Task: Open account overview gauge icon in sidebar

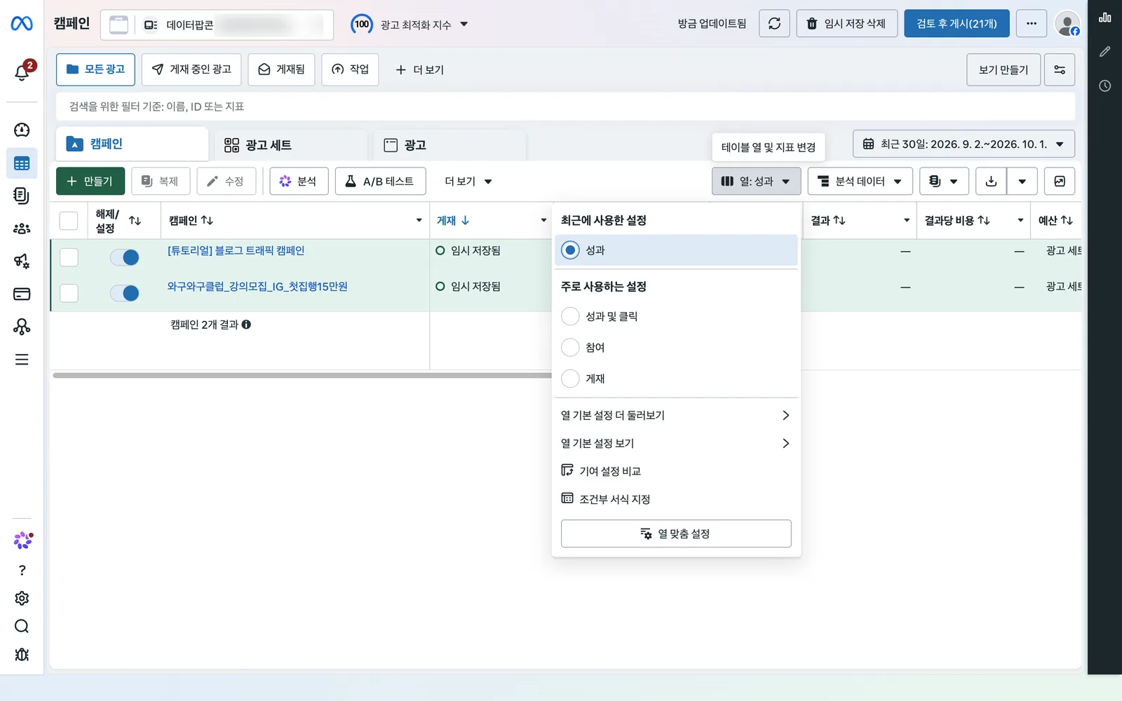Action: [x=22, y=130]
